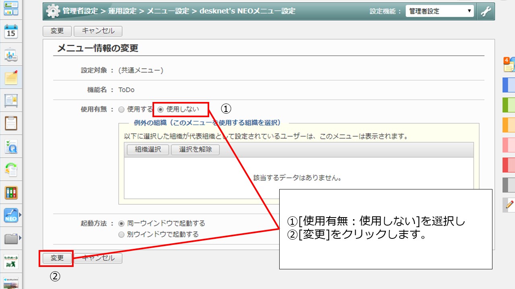
Task: Open the yellow pinned memo icon
Action: (11, 77)
